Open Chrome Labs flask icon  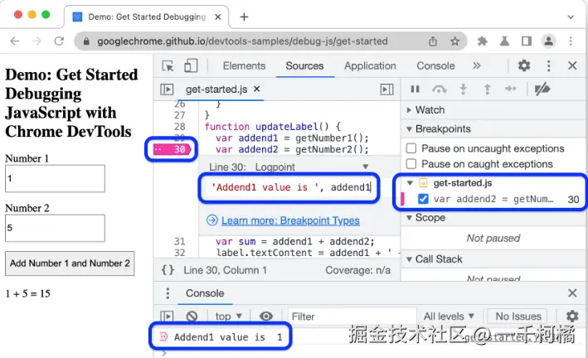pyautogui.click(x=504, y=41)
